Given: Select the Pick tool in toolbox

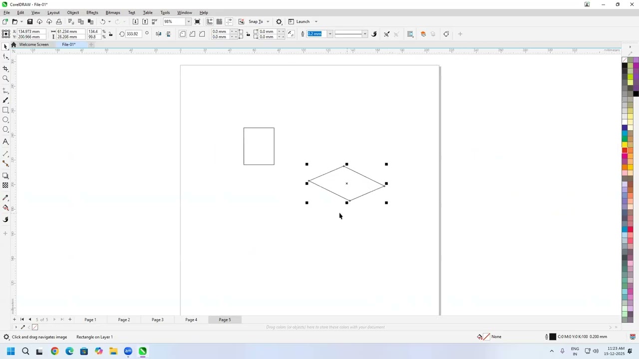Looking at the screenshot, I should (x=5, y=46).
